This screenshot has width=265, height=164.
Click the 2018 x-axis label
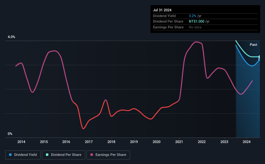111,142
